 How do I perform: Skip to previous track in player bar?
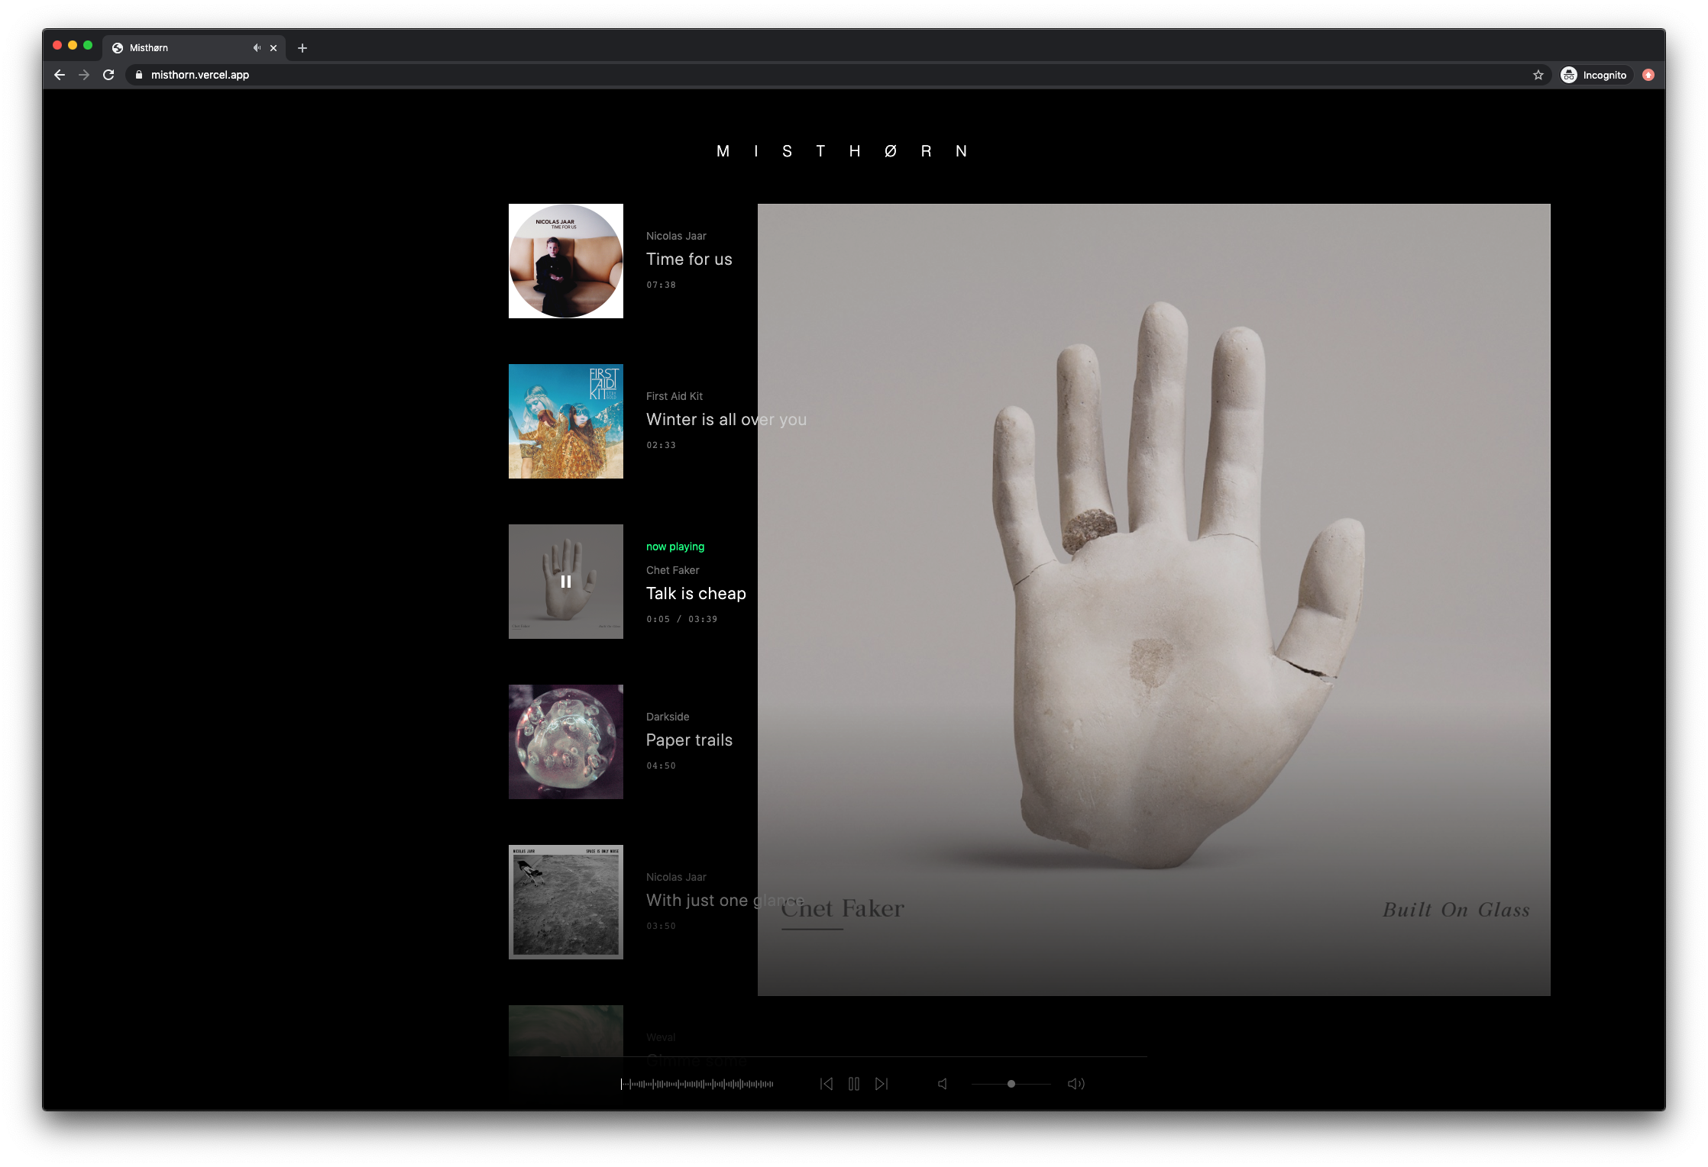[827, 1084]
